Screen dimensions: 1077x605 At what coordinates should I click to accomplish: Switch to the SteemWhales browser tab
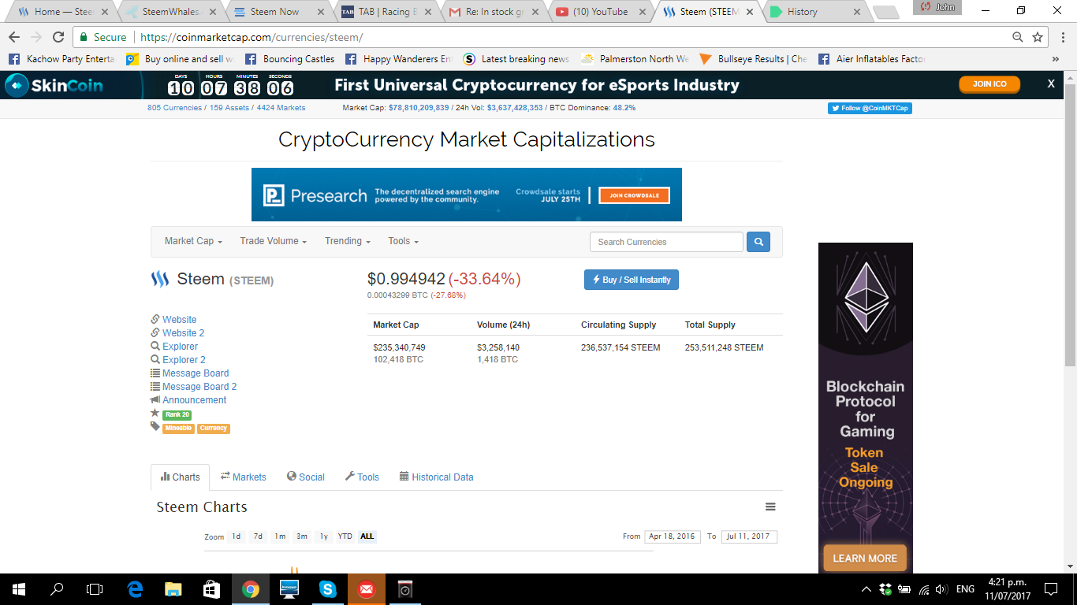click(x=170, y=12)
